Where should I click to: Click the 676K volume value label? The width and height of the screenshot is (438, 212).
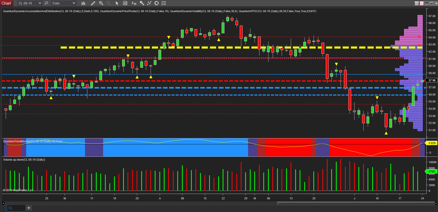point(432,171)
